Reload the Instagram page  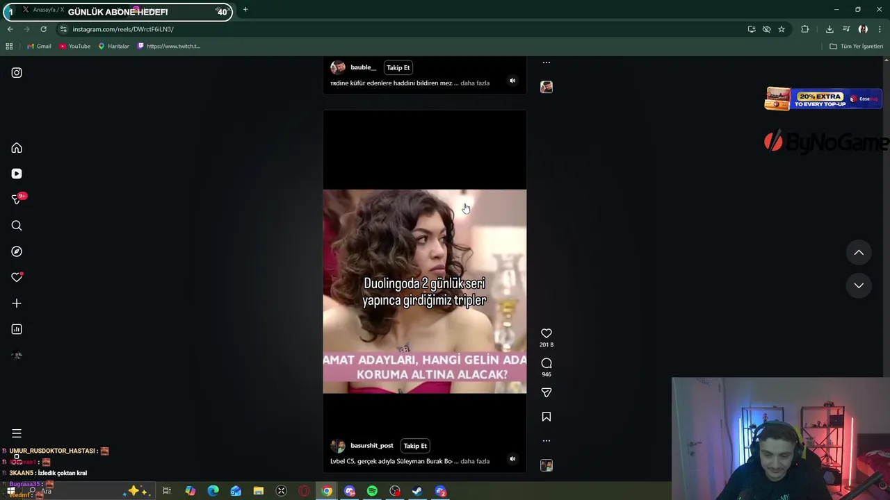[x=43, y=29]
